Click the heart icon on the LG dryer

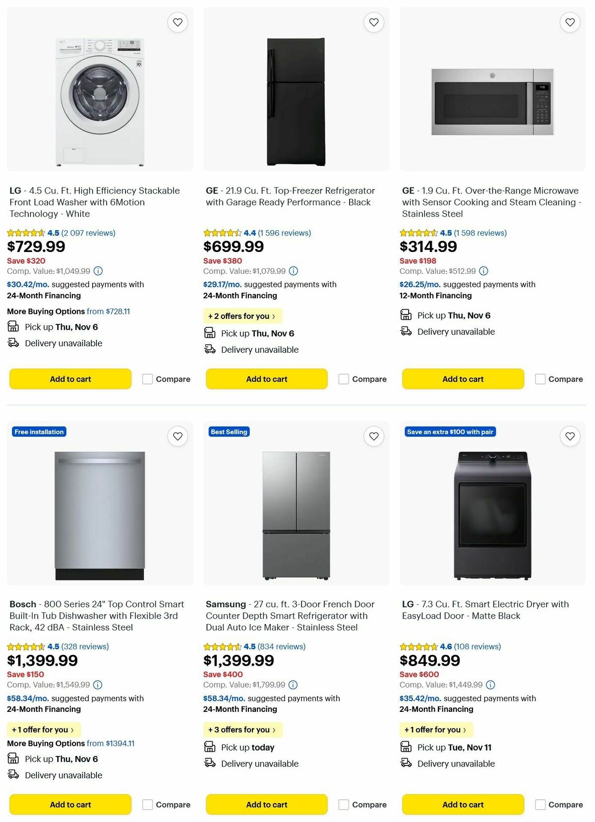coord(569,436)
